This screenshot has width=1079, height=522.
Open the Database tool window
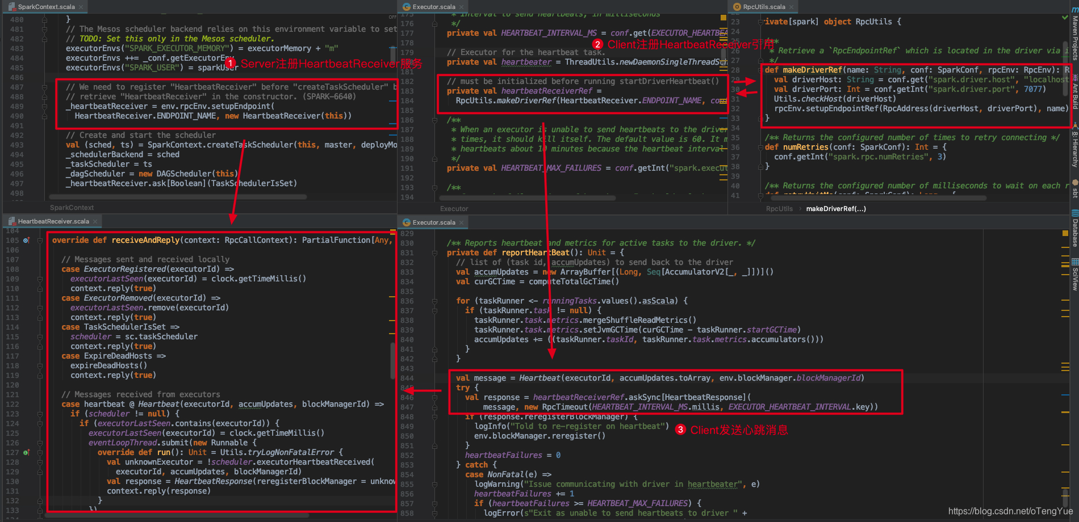1074,233
